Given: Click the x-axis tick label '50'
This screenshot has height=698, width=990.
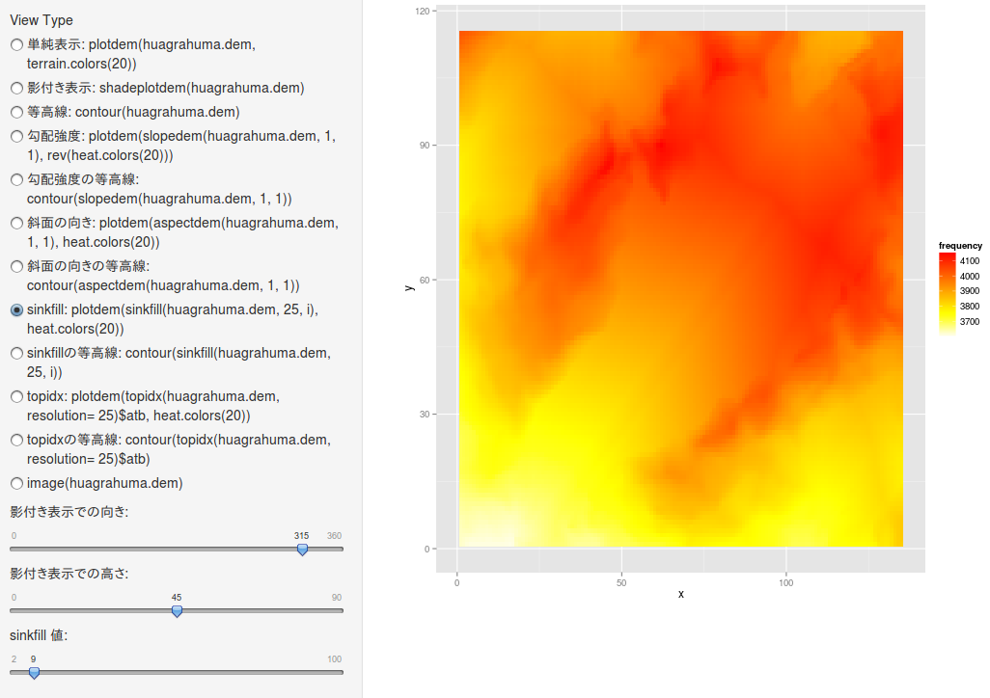Looking at the screenshot, I should (621, 582).
